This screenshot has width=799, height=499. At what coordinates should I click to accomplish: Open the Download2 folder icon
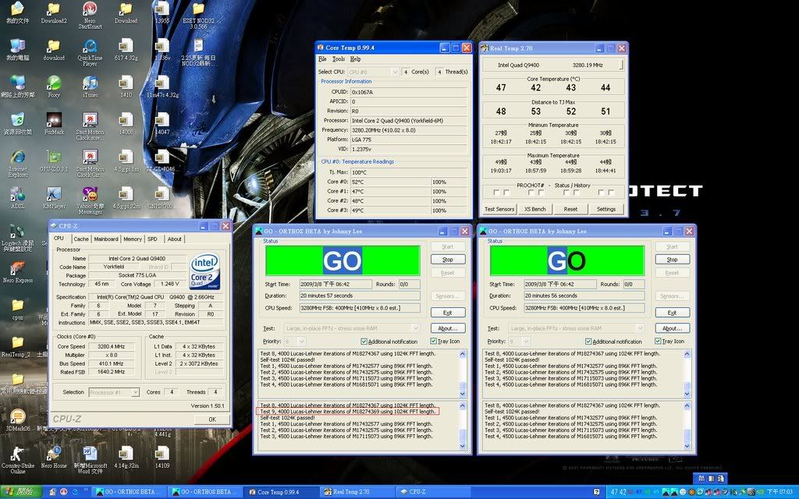point(54,12)
